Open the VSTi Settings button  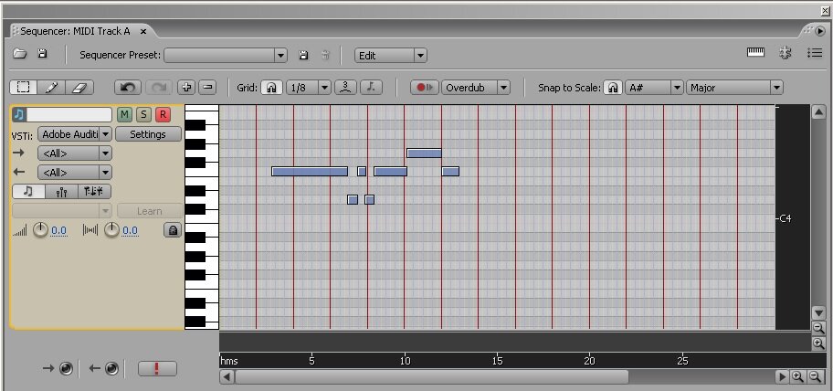148,134
